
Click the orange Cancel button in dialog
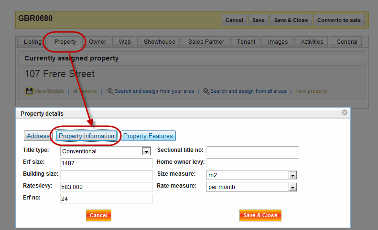pyautogui.click(x=98, y=216)
